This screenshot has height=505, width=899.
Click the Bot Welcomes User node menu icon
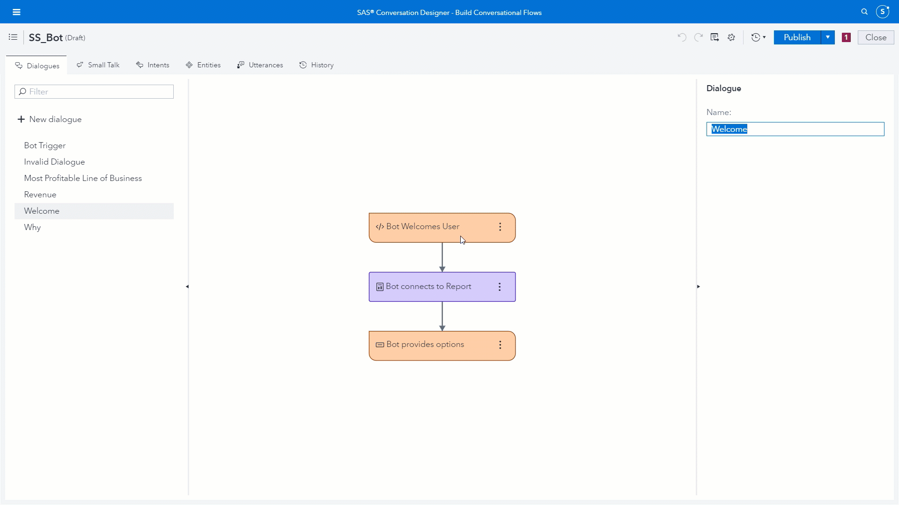point(500,227)
